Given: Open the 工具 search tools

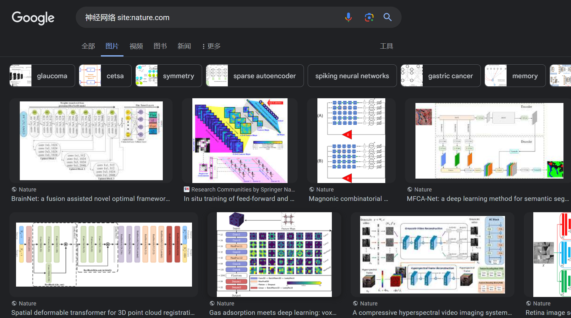Looking at the screenshot, I should (x=387, y=46).
